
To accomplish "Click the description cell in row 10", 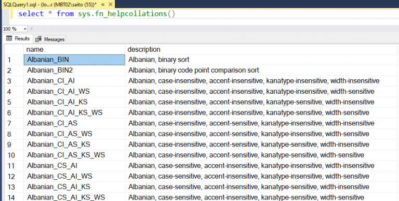I will click(x=261, y=155).
